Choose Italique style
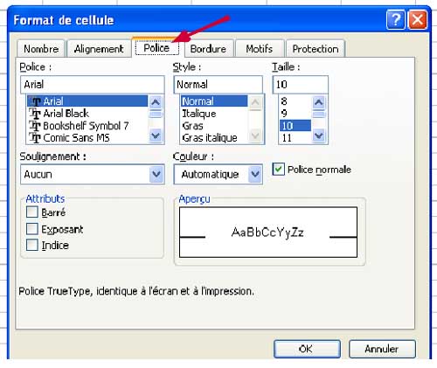Viewport: 437px width, 368px height. pos(214,114)
